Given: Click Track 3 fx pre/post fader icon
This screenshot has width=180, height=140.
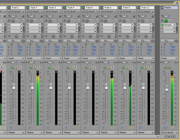Looking at the screenshot, I should tap(54, 21).
